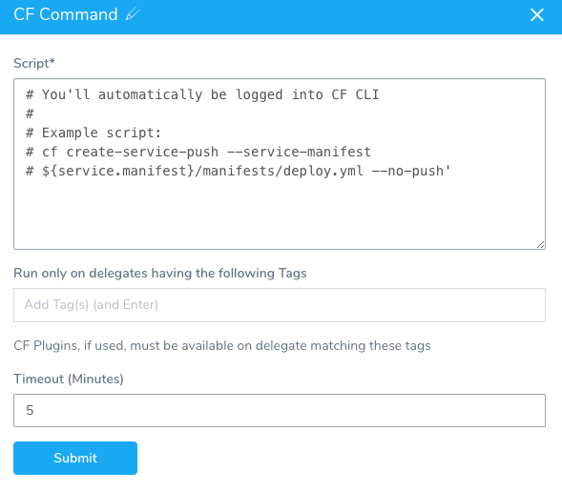Viewport: 562px width, 492px height.
Task: Click the Timeout (Minutes) field showing 5
Action: pyautogui.click(x=280, y=410)
